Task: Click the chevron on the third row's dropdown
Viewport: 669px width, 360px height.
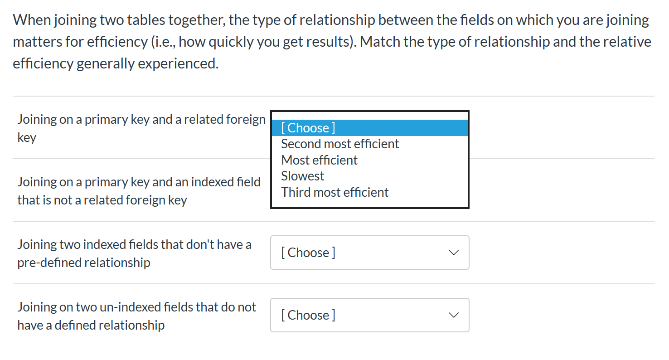Action: pyautogui.click(x=454, y=253)
